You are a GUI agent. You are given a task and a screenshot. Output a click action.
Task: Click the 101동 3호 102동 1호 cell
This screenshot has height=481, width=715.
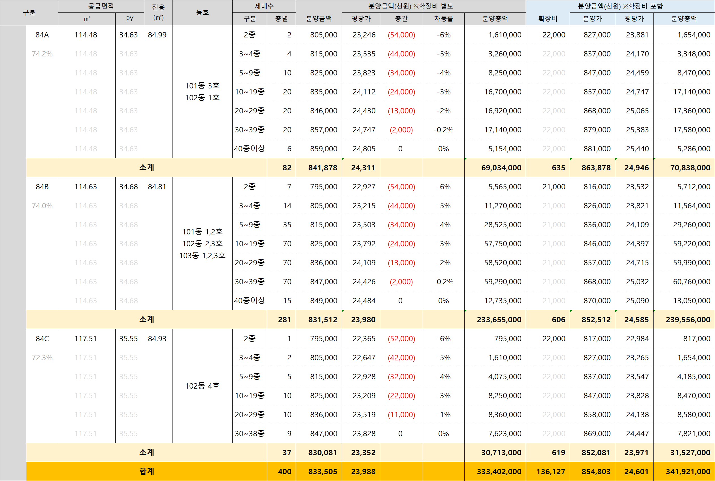202,92
